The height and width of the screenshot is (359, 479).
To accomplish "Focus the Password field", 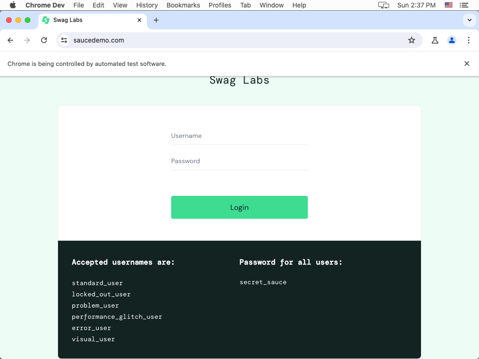I will (x=239, y=161).
